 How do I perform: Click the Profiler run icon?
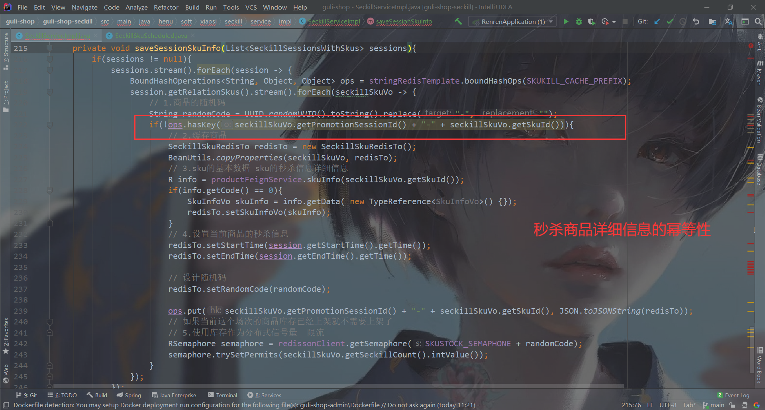pyautogui.click(x=605, y=21)
